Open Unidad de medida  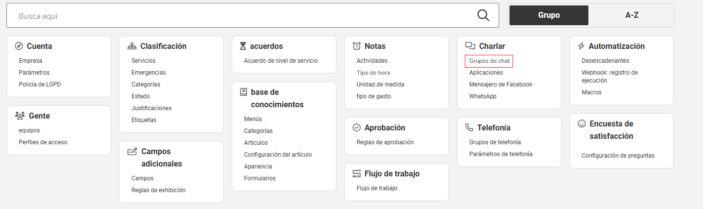381,84
